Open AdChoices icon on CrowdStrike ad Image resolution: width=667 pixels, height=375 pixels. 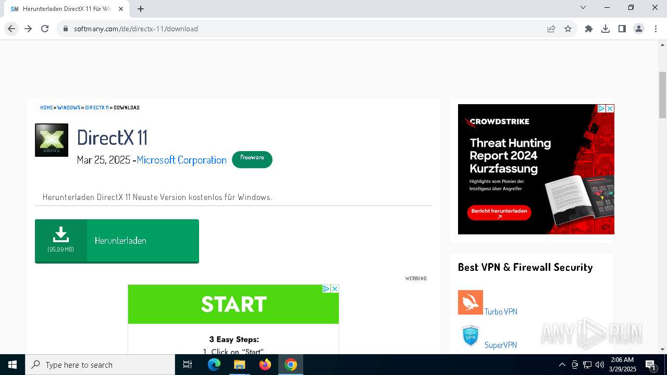[x=601, y=108]
